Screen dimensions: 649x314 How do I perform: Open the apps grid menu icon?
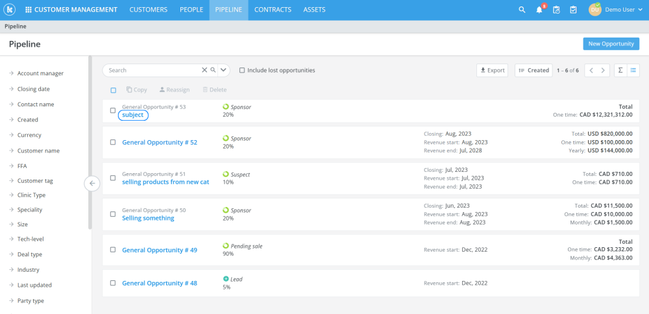click(x=29, y=10)
